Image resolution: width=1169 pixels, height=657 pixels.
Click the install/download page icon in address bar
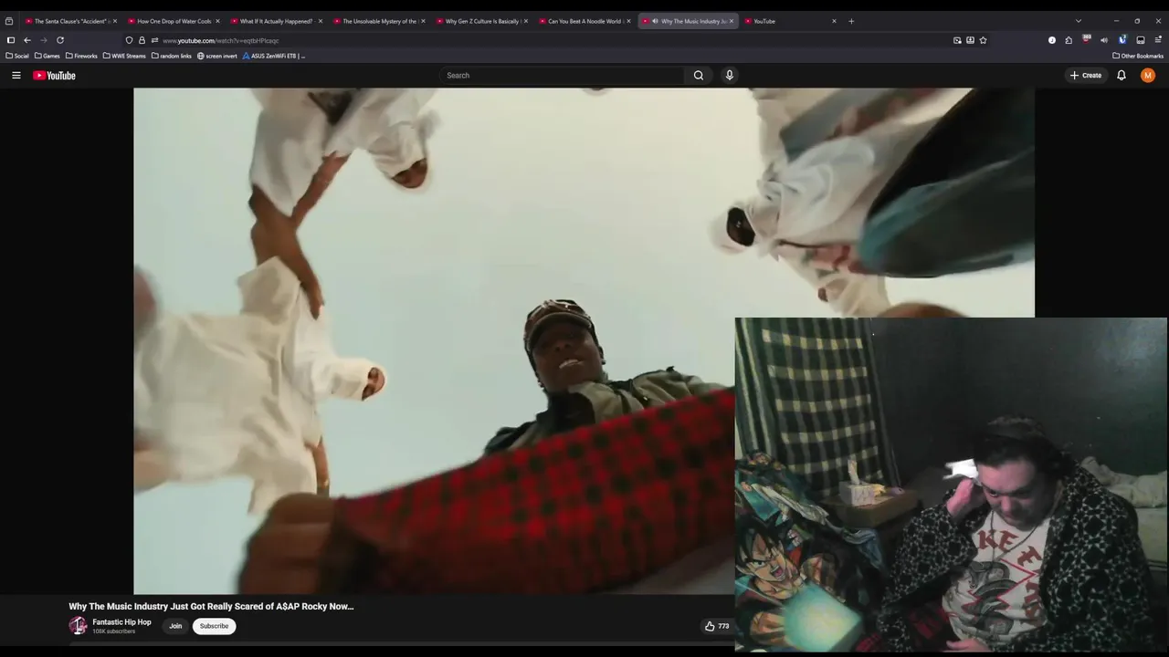(x=970, y=40)
